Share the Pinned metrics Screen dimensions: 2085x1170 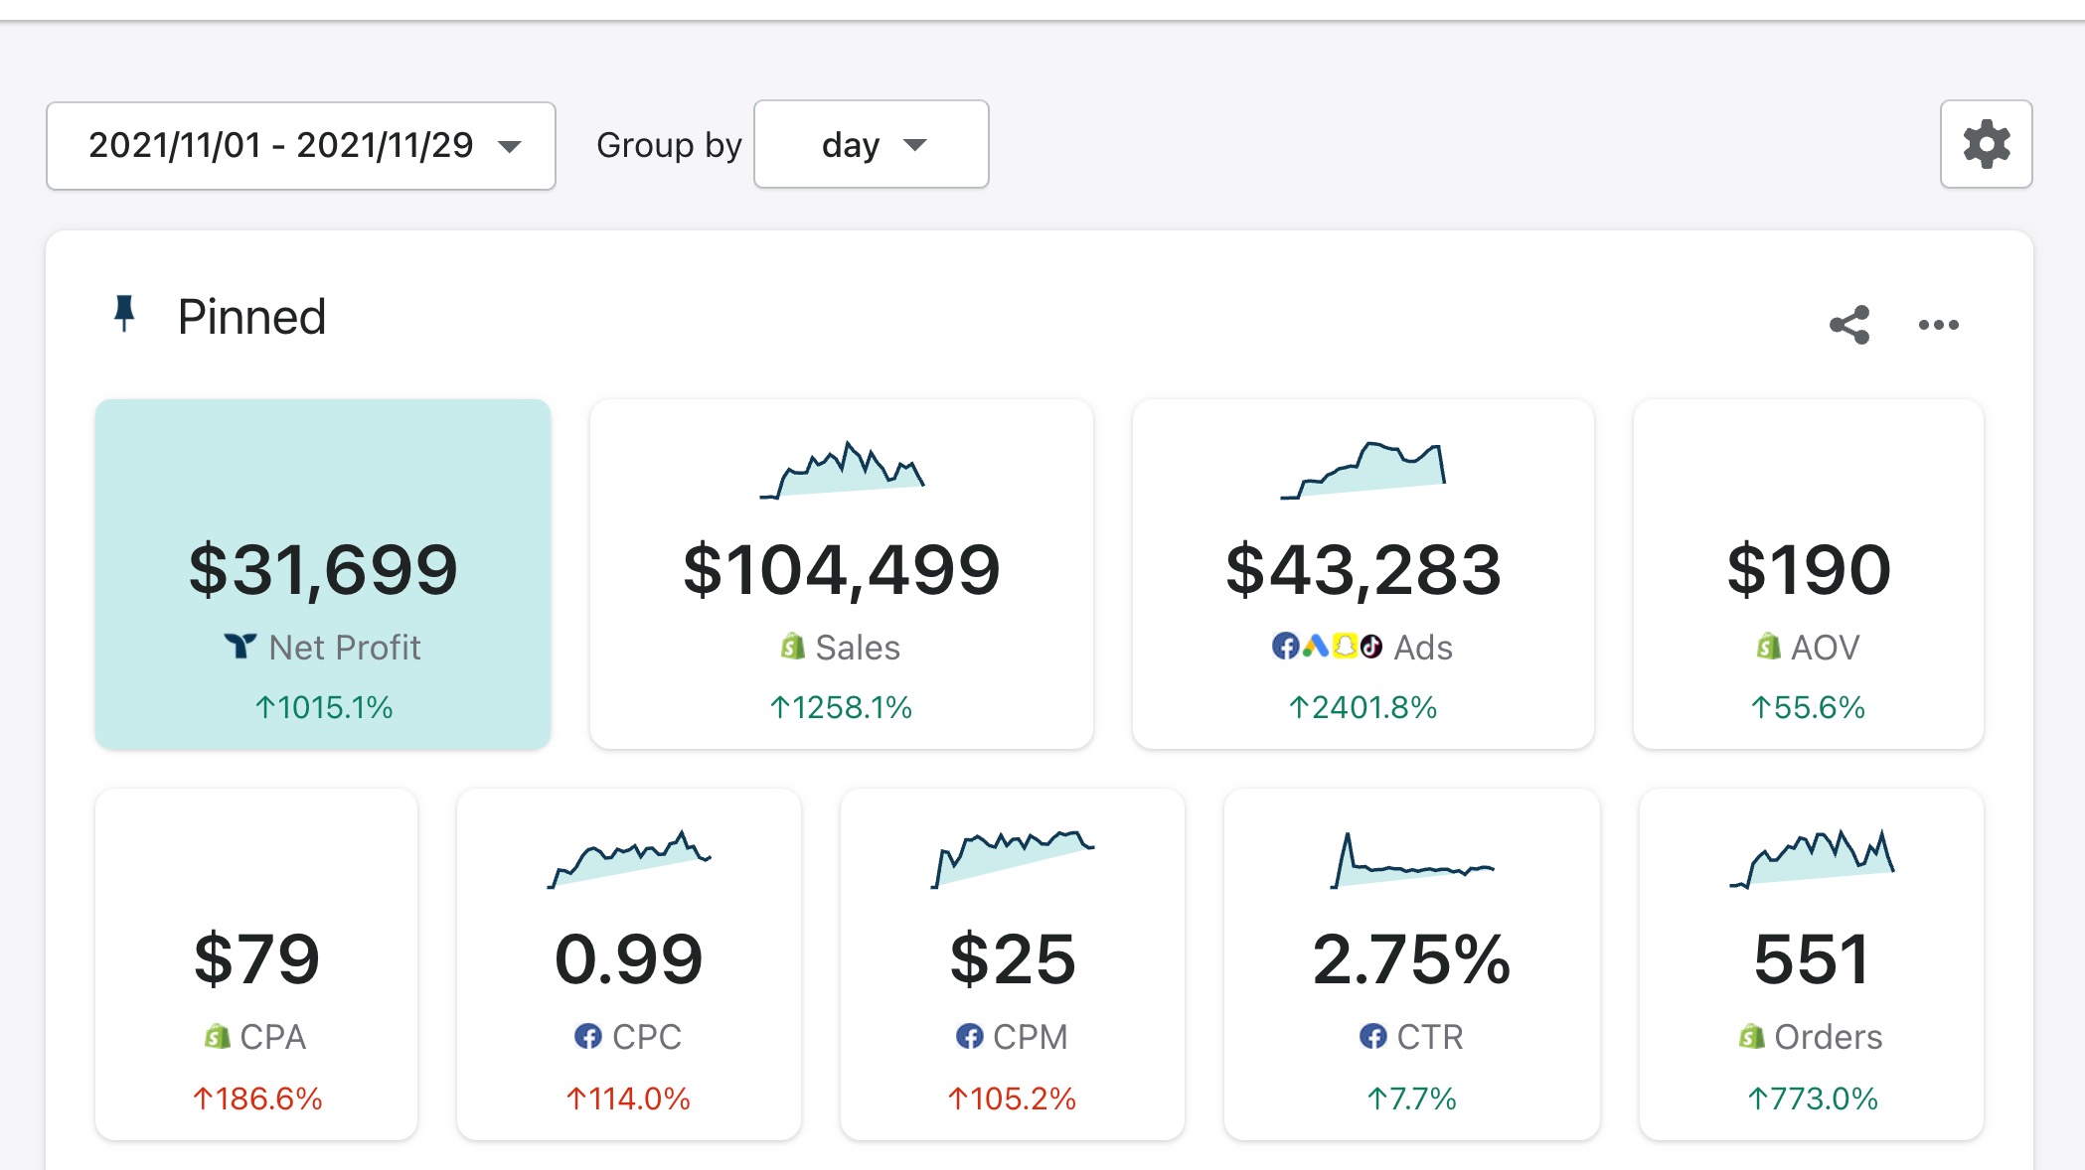click(x=1850, y=323)
